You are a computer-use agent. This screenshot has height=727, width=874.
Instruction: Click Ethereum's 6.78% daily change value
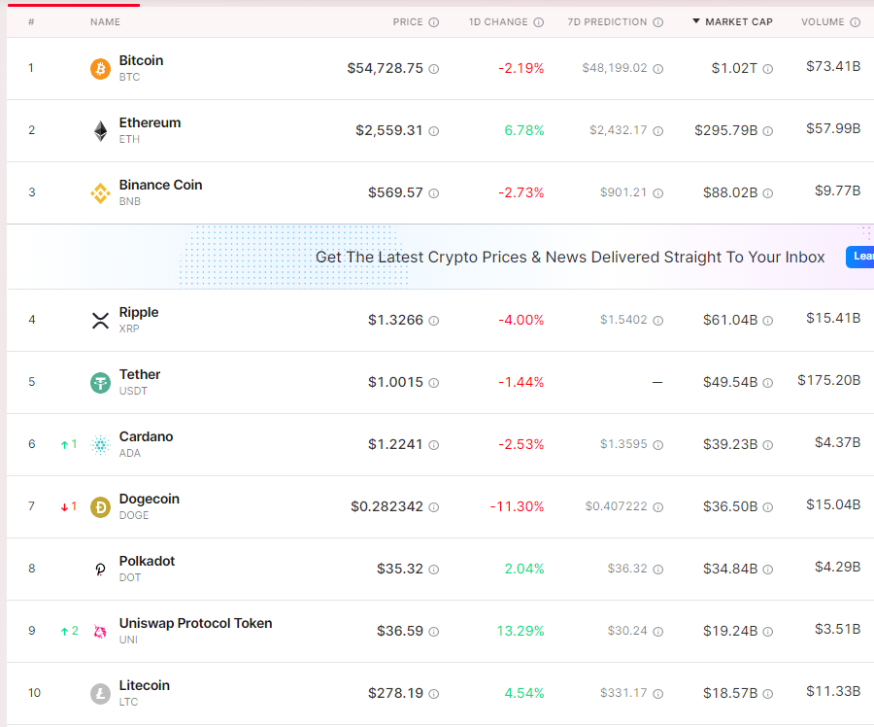click(x=524, y=130)
